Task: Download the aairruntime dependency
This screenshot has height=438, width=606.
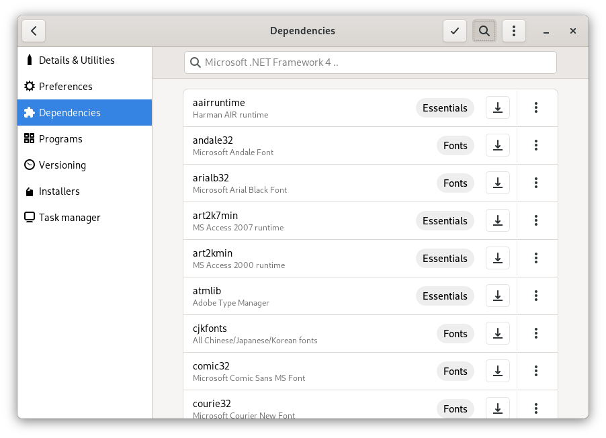Action: coord(498,108)
